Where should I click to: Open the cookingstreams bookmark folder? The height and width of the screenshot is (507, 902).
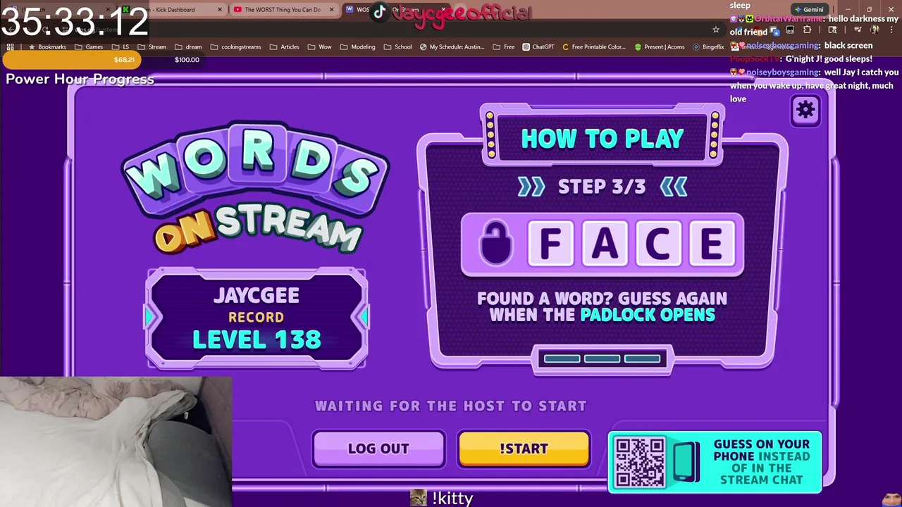235,47
